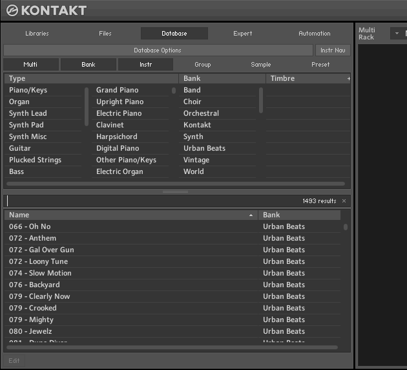Select Digital Piano subtype
Viewport: 407px width, 370px height.
tap(130, 148)
